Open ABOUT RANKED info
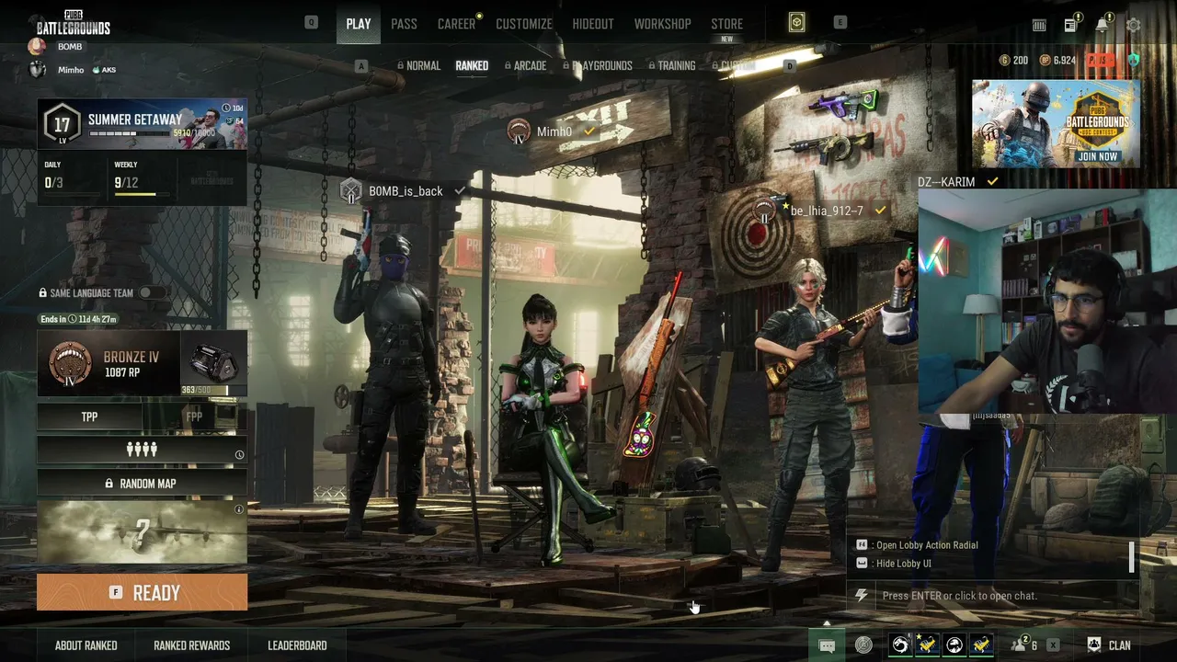This screenshot has width=1177, height=662. click(x=86, y=645)
